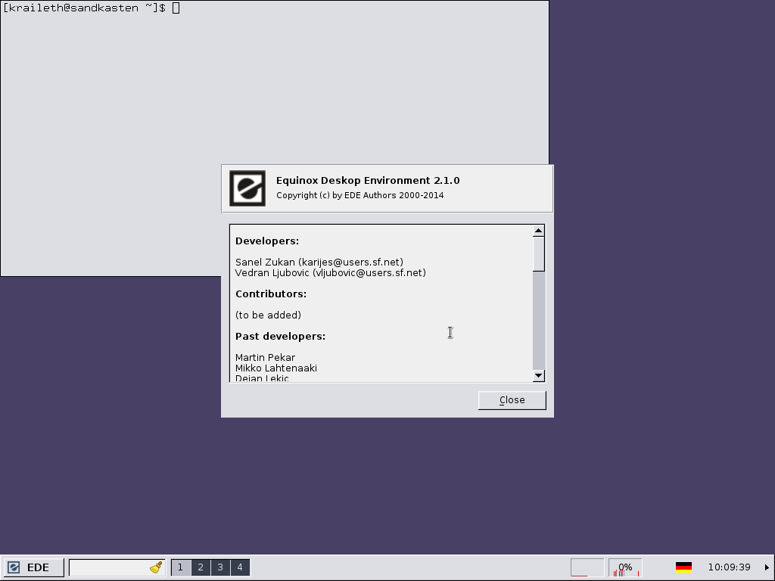This screenshot has width=775, height=581.
Task: Click the German flag keyboard layout icon
Action: click(x=683, y=567)
